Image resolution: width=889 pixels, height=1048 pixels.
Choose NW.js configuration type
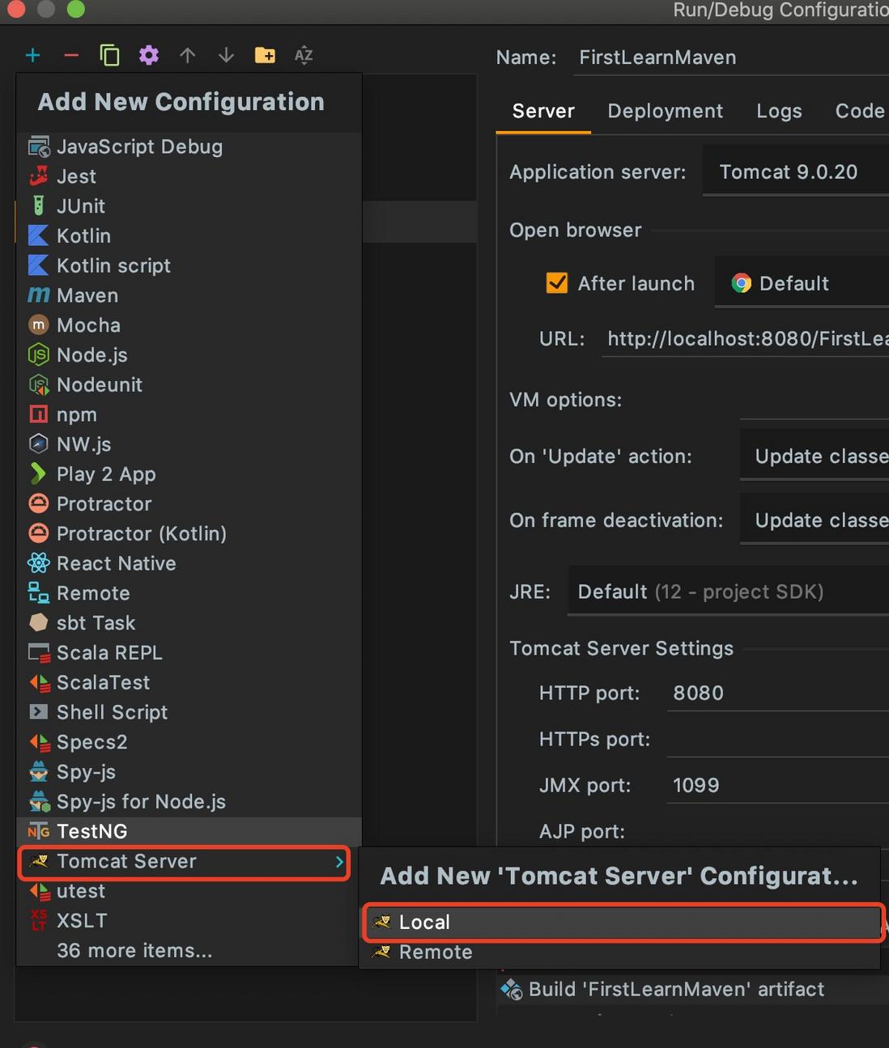pos(189,444)
